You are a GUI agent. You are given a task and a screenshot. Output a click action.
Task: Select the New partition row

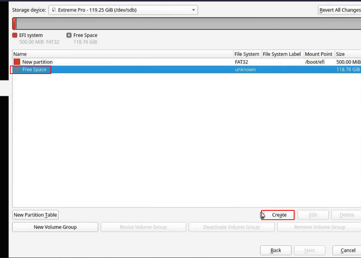click(187, 62)
